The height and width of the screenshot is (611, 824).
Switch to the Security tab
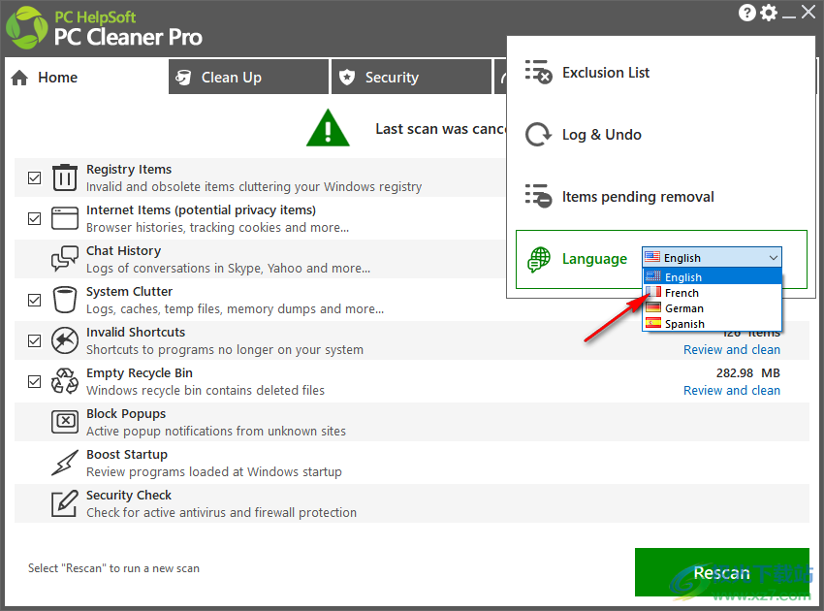411,77
